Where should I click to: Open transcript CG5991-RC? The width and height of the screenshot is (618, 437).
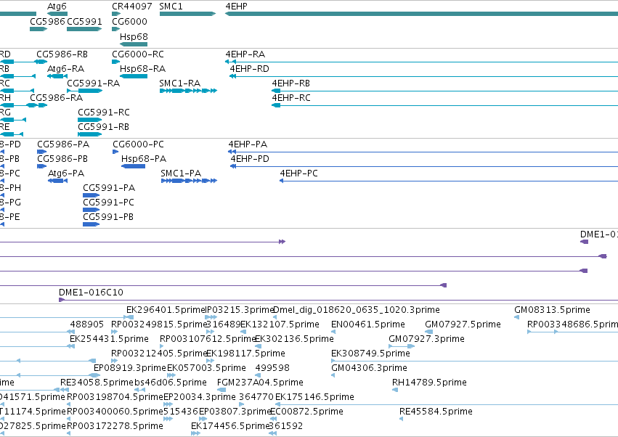tap(104, 113)
